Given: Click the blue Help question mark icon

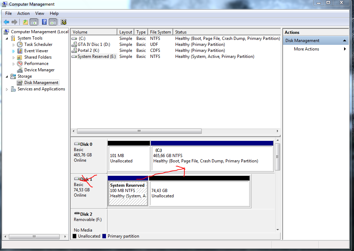Looking at the screenshot, I should 45,22.
